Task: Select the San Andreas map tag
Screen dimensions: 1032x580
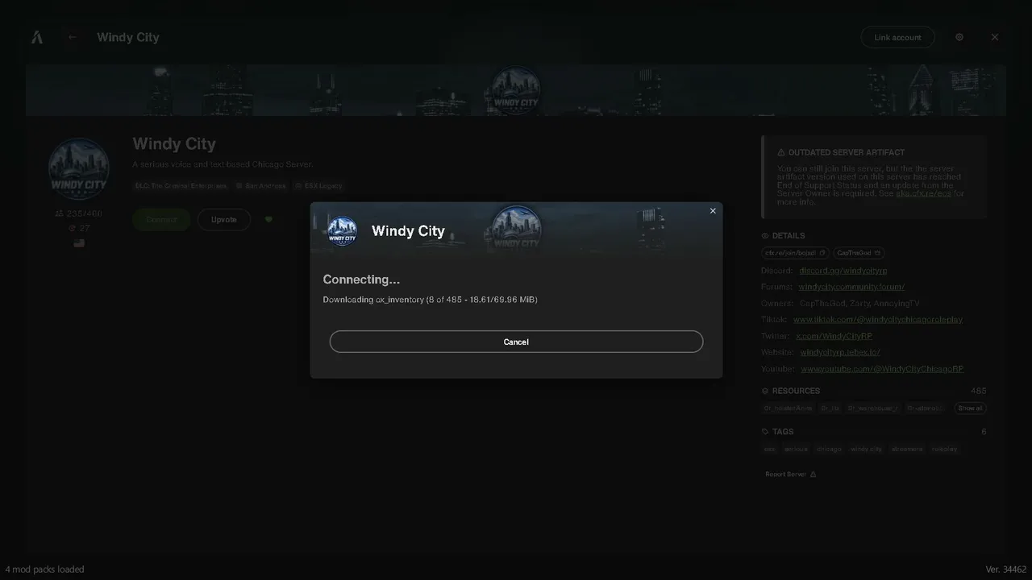Action: [261, 186]
